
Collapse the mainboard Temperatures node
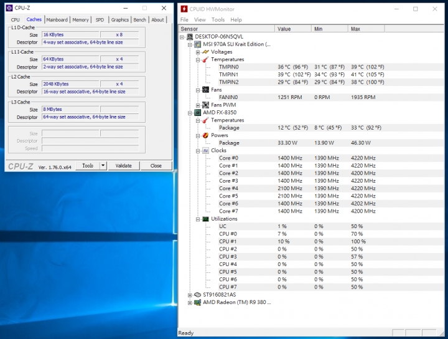(198, 60)
